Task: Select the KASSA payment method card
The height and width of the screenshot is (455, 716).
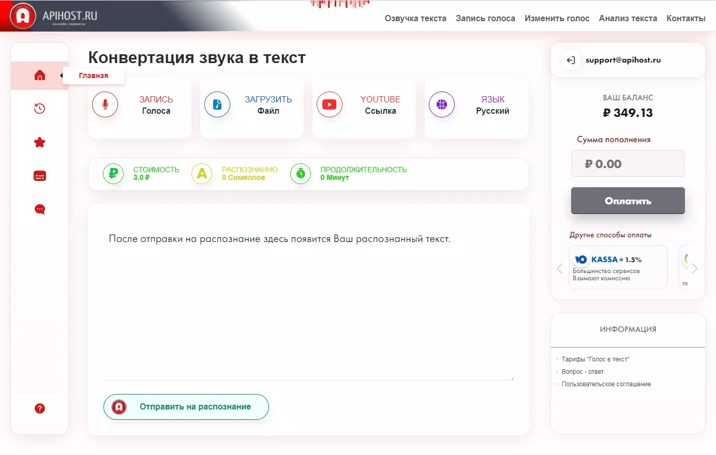Action: tap(618, 267)
